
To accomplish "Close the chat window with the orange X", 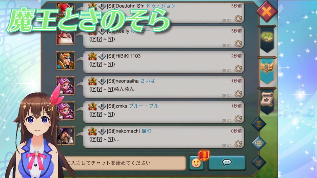I will point(266,12).
